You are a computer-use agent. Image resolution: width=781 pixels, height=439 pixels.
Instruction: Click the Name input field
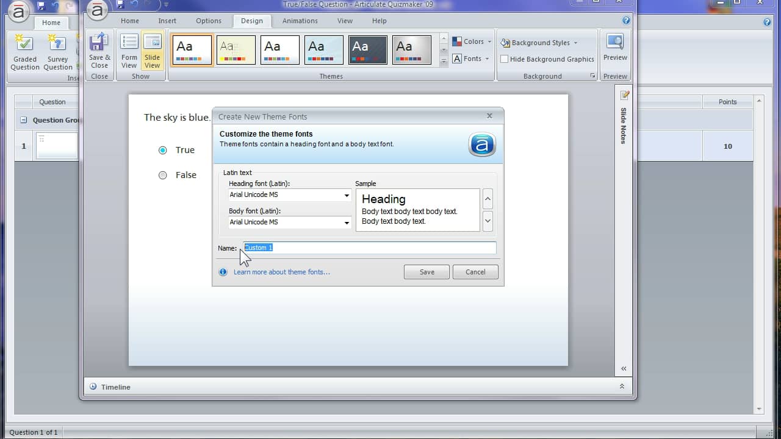tap(370, 248)
